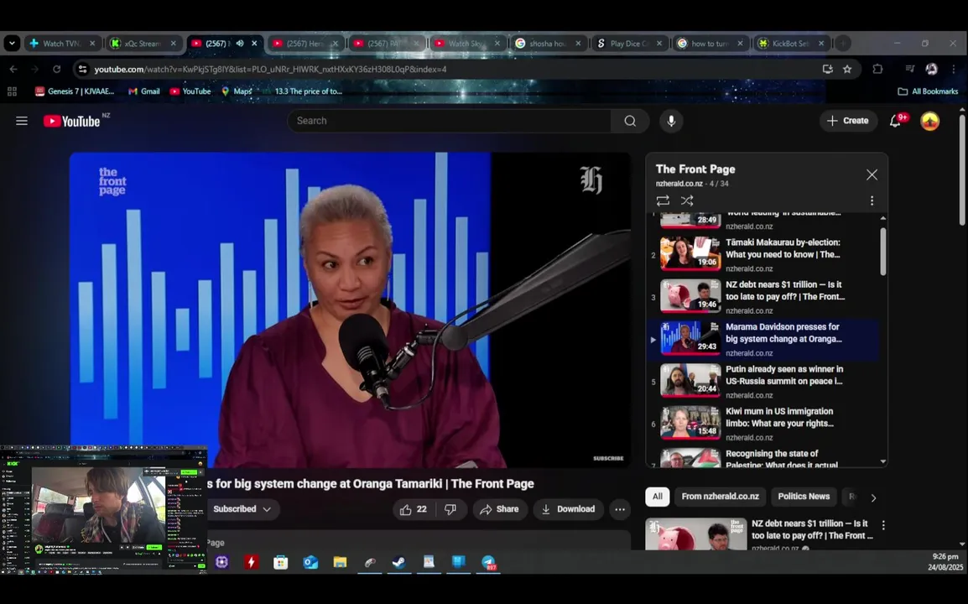The height and width of the screenshot is (604, 968).
Task: Start voice search with microphone icon
Action: (671, 121)
